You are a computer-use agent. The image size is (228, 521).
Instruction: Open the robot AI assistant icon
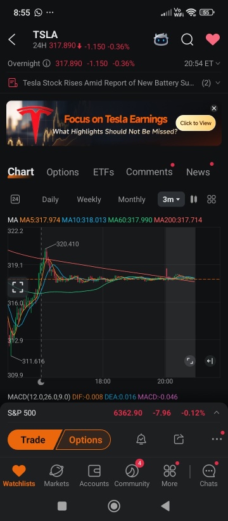click(161, 39)
